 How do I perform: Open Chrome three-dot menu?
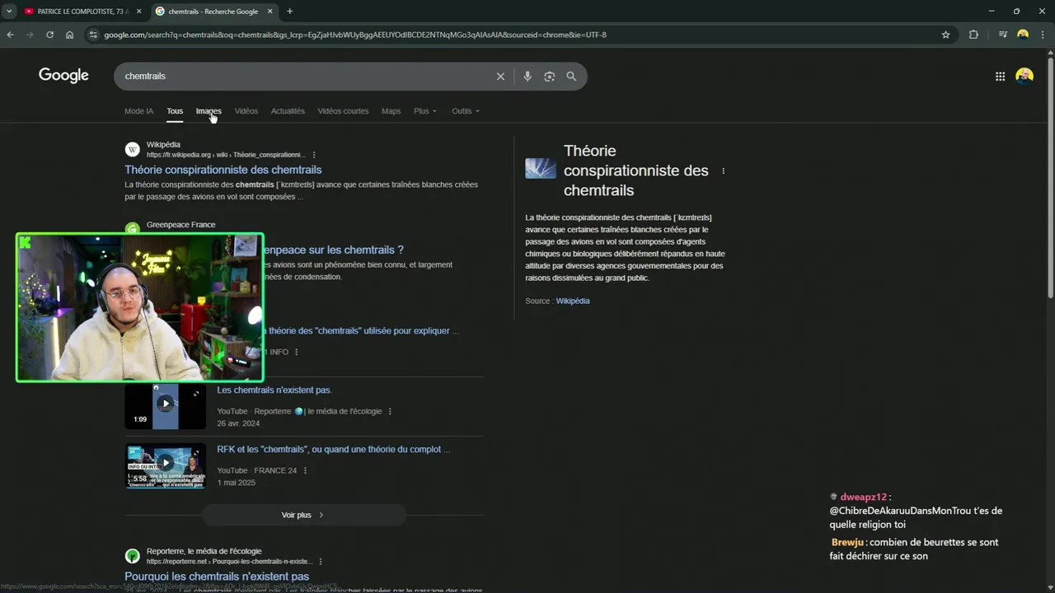pos(1043,35)
